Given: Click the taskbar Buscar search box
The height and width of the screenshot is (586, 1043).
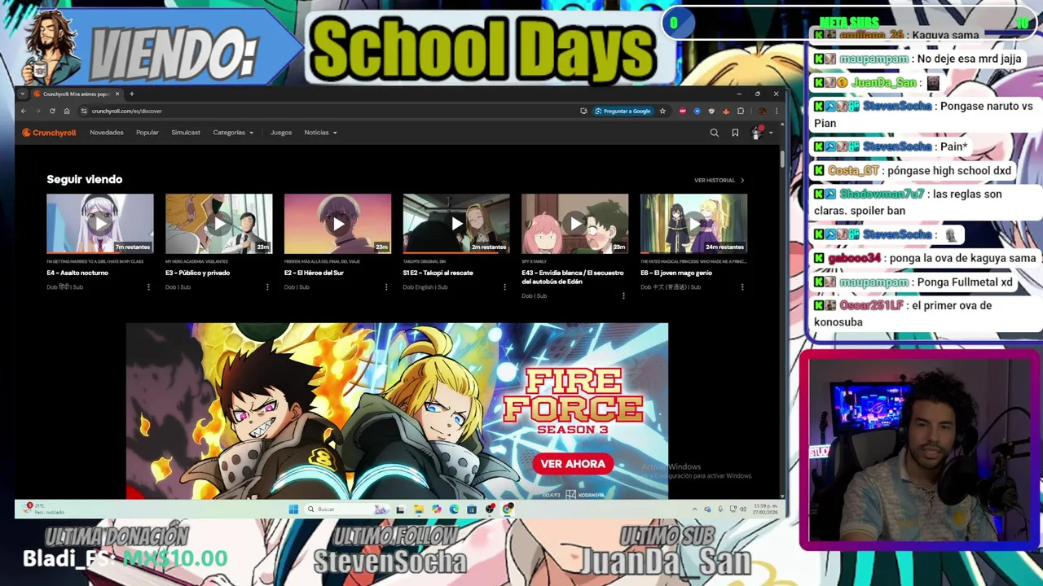Looking at the screenshot, I should (x=347, y=509).
